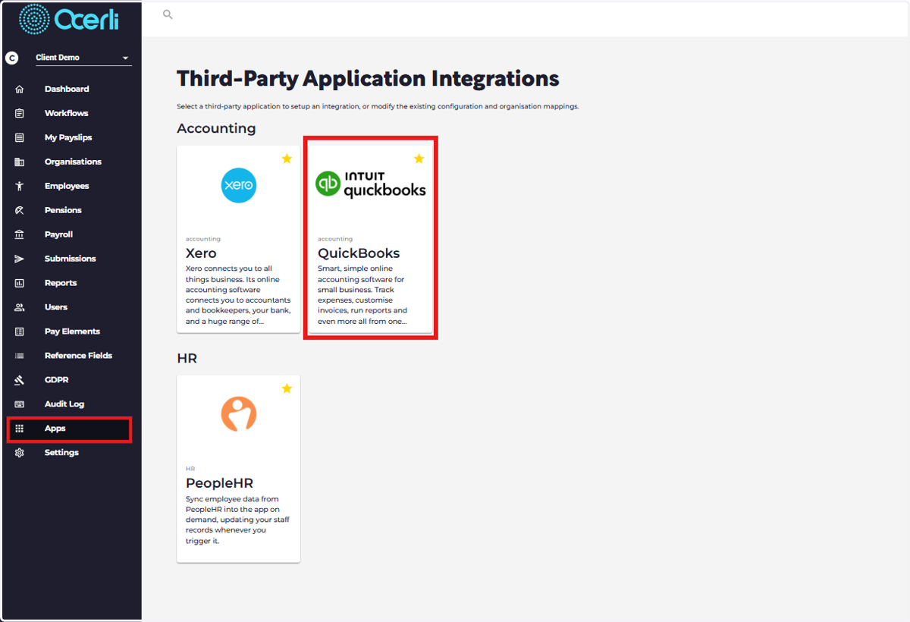Viewport: 910px width, 622px height.
Task: Click the Pensions umbrella icon
Action: tap(20, 210)
